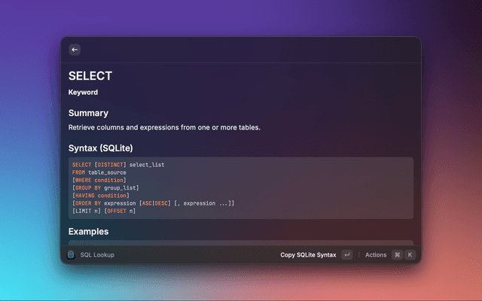Click the Summary heading
This screenshot has height=301, width=482.
[88, 113]
